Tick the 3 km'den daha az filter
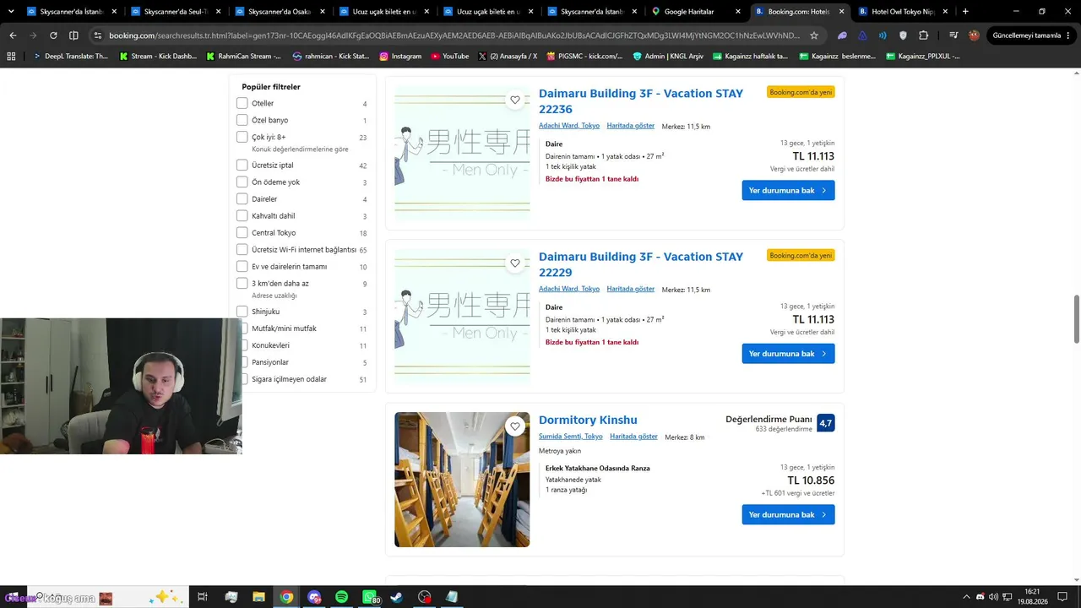The image size is (1081, 608). 242,284
